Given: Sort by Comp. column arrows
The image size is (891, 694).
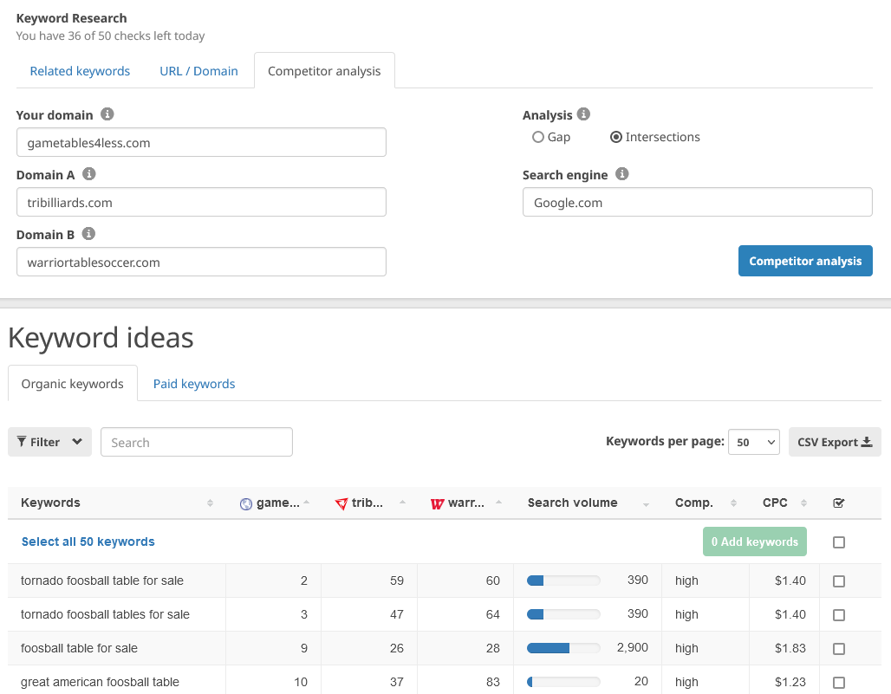Looking at the screenshot, I should tap(733, 503).
